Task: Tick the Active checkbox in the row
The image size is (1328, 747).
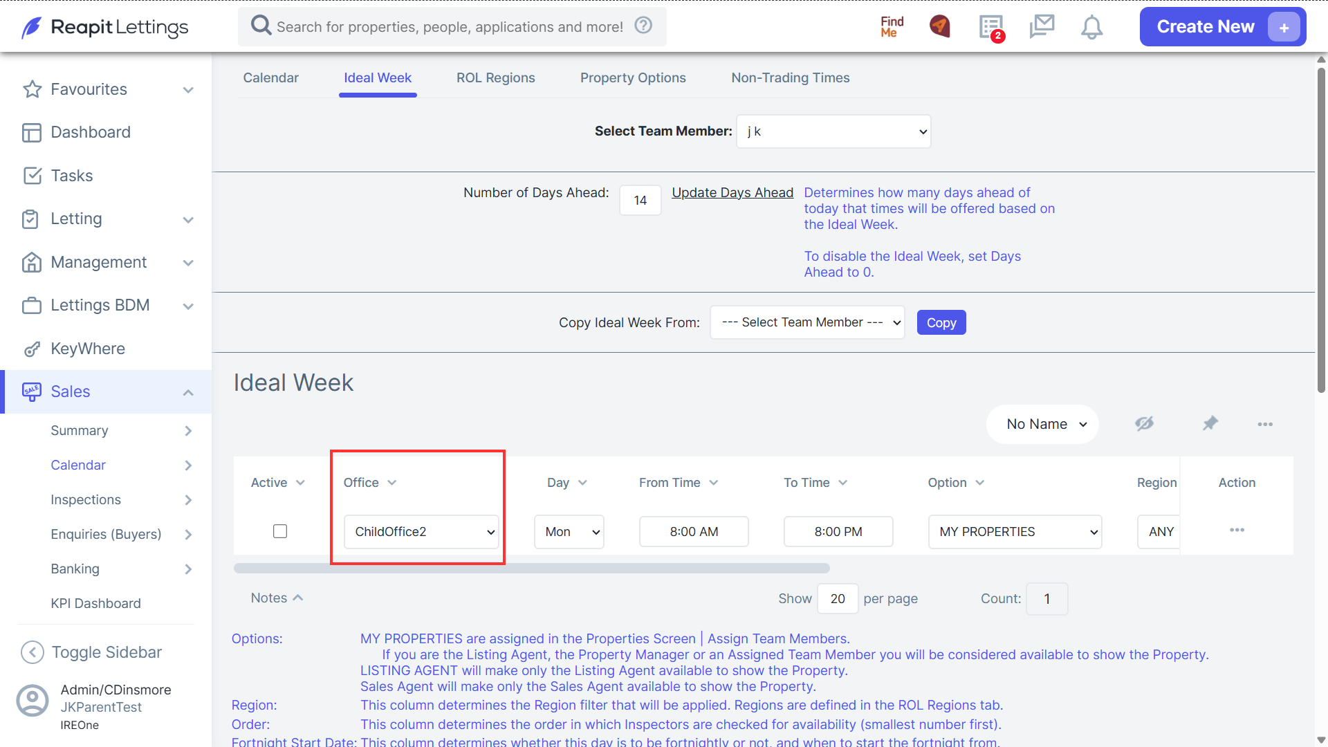Action: tap(280, 531)
